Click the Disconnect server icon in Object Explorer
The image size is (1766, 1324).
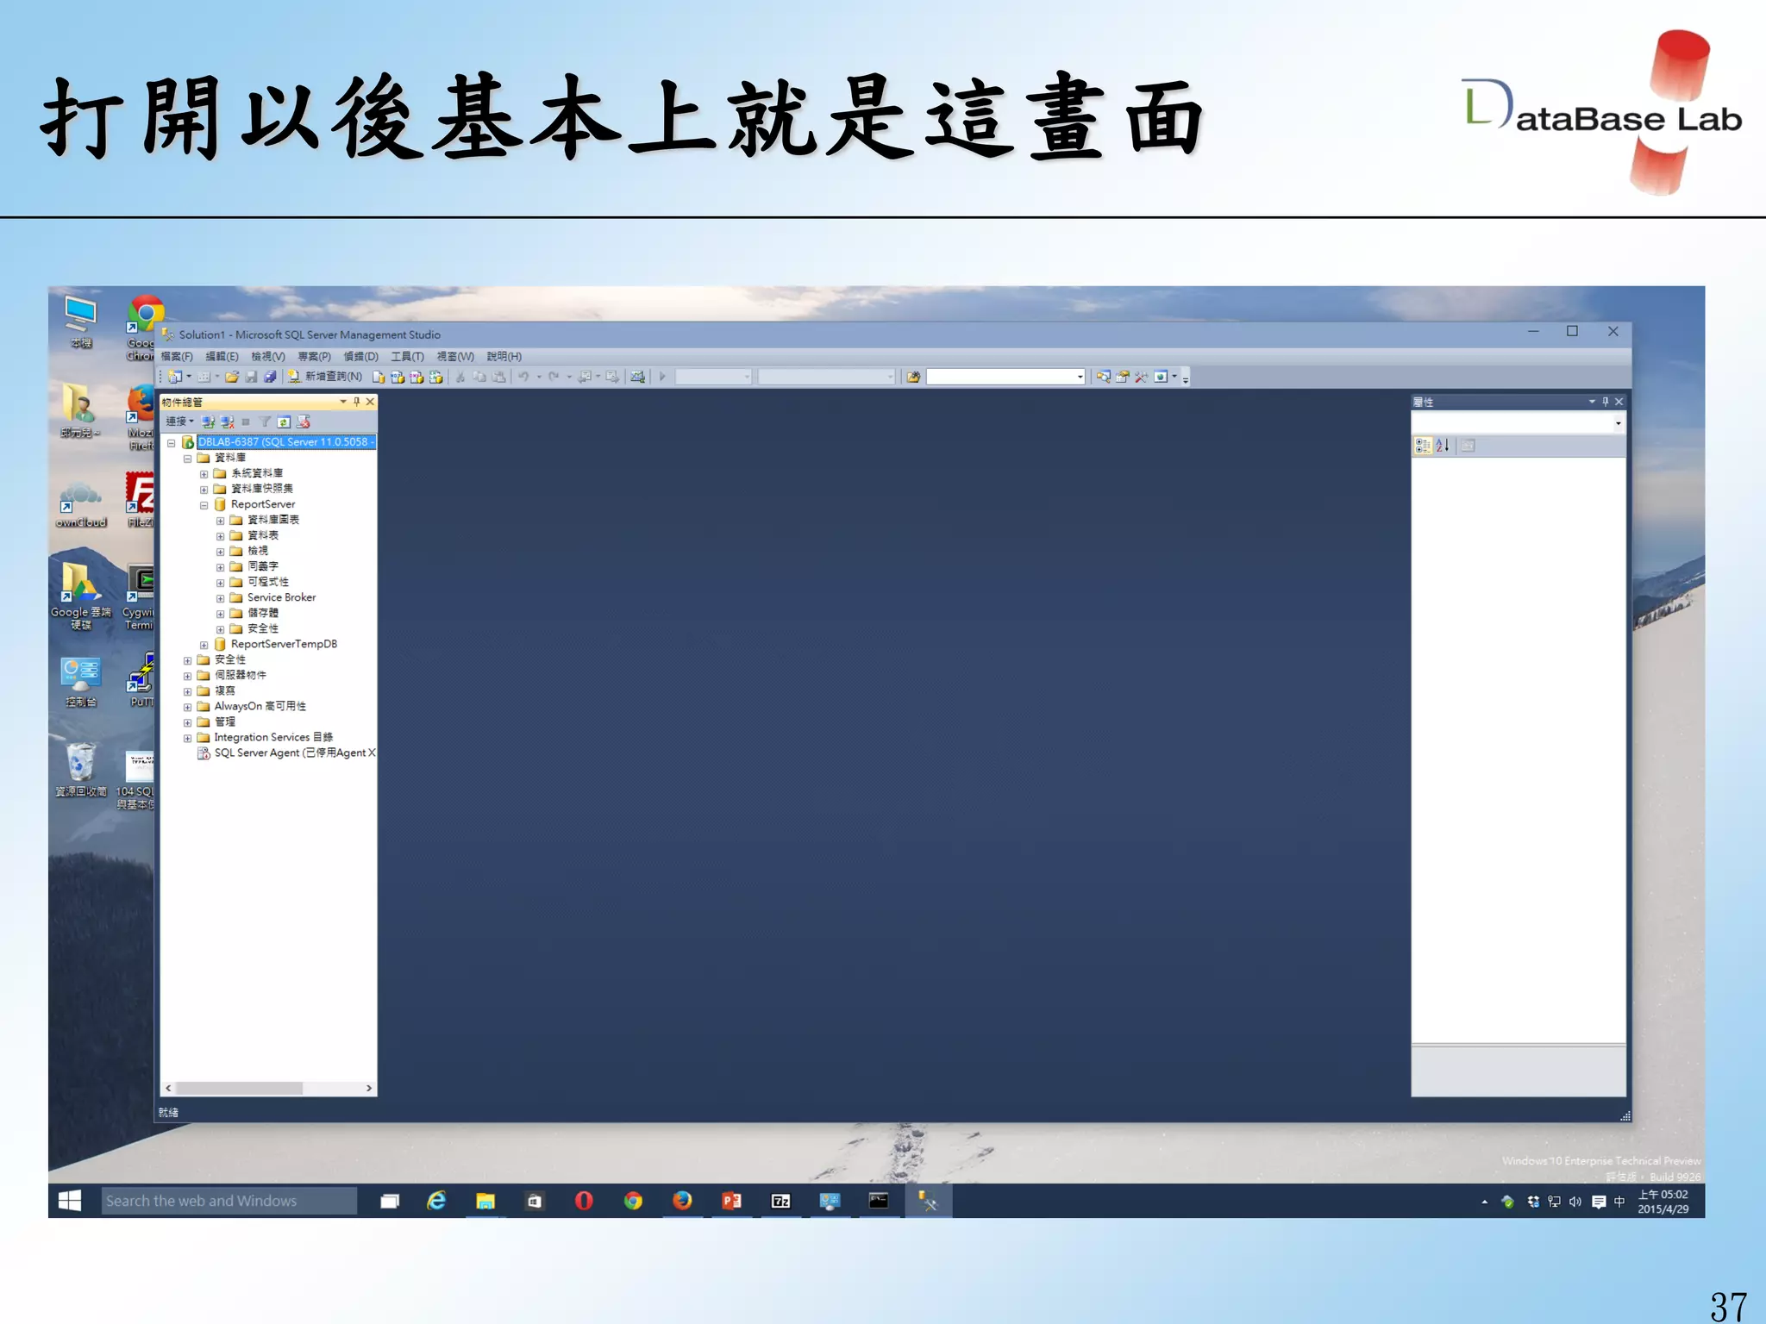(227, 422)
